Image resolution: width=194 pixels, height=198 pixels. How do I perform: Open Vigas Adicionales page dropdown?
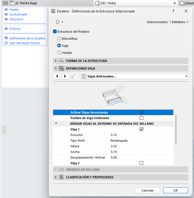134,76
